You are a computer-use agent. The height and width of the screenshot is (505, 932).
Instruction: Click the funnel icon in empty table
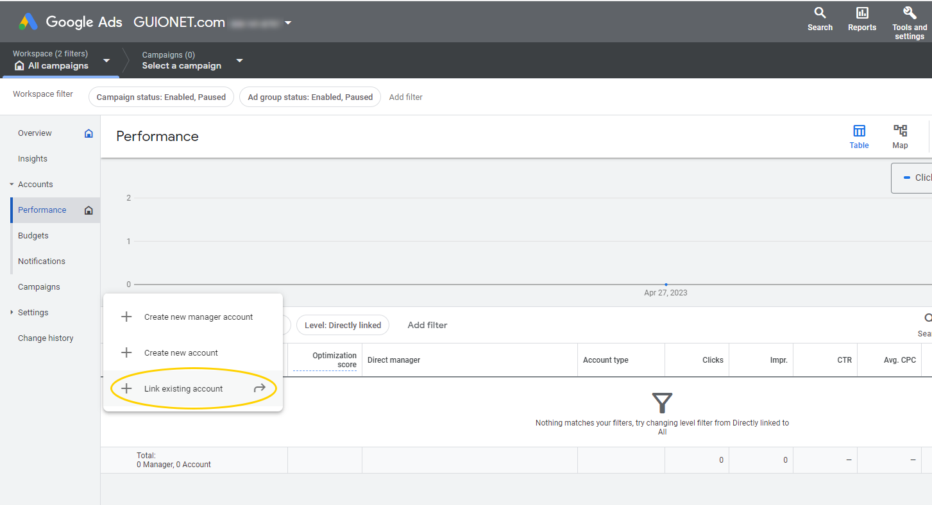(x=662, y=403)
